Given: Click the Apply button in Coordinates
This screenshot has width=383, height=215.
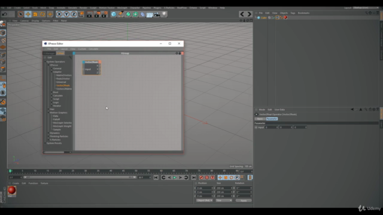Looking at the screenshot, I should pyautogui.click(x=244, y=201).
